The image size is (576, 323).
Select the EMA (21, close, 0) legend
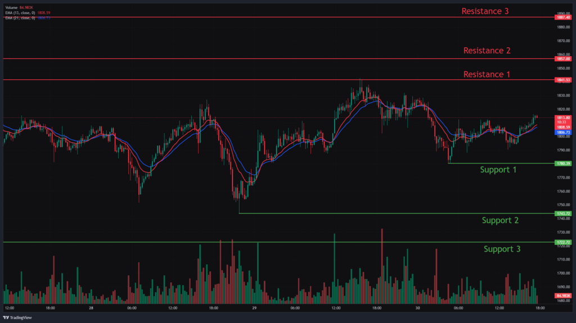pyautogui.click(x=28, y=17)
